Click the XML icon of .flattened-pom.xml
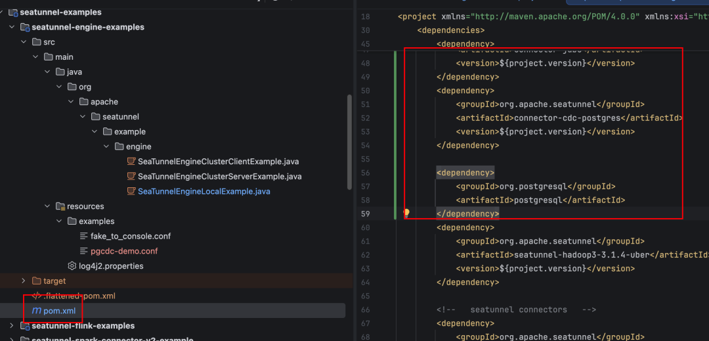The width and height of the screenshot is (709, 341). click(36, 296)
